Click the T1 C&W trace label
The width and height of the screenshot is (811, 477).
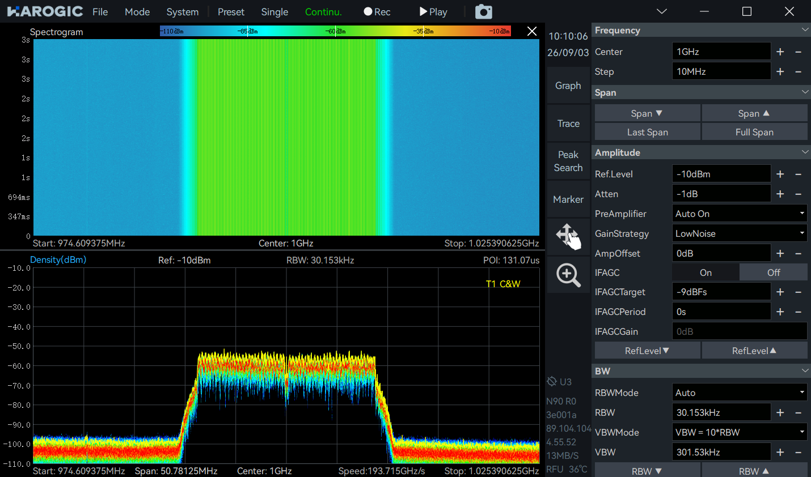[503, 284]
